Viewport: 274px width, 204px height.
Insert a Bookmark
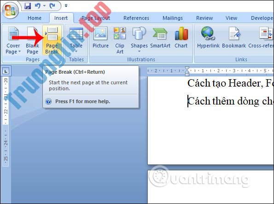click(x=234, y=38)
